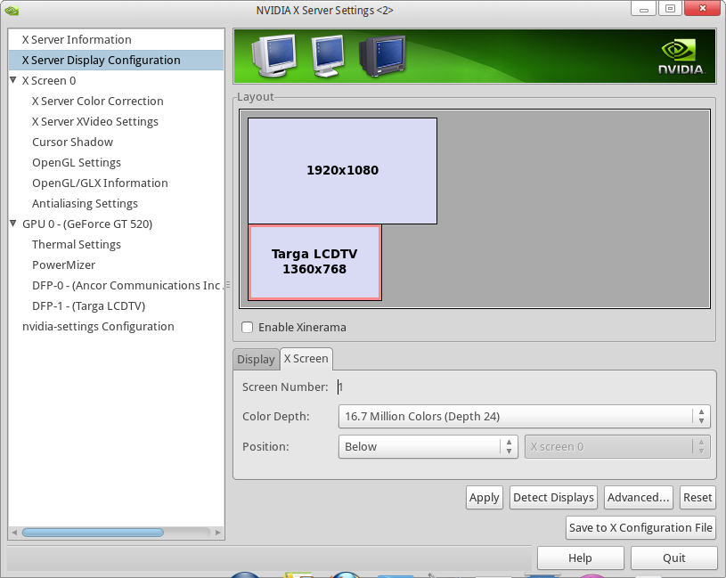Click the NVIDIA window title icon
This screenshot has width=726, height=578.
pos(12,10)
